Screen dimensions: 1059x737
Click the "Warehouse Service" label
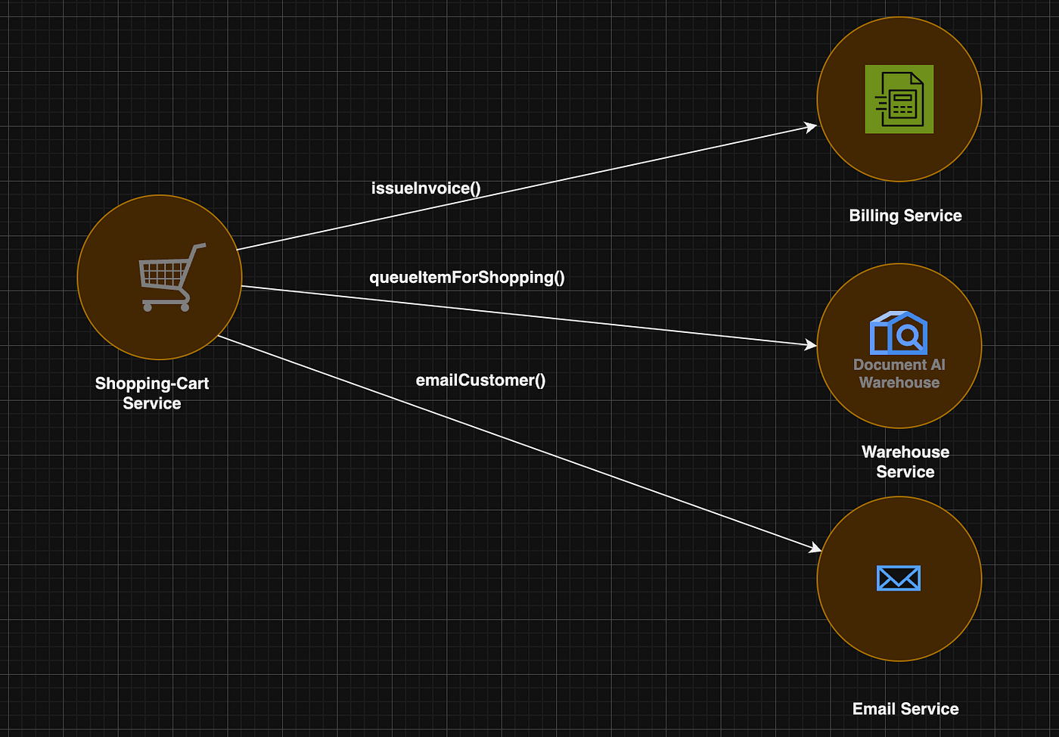[905, 462]
